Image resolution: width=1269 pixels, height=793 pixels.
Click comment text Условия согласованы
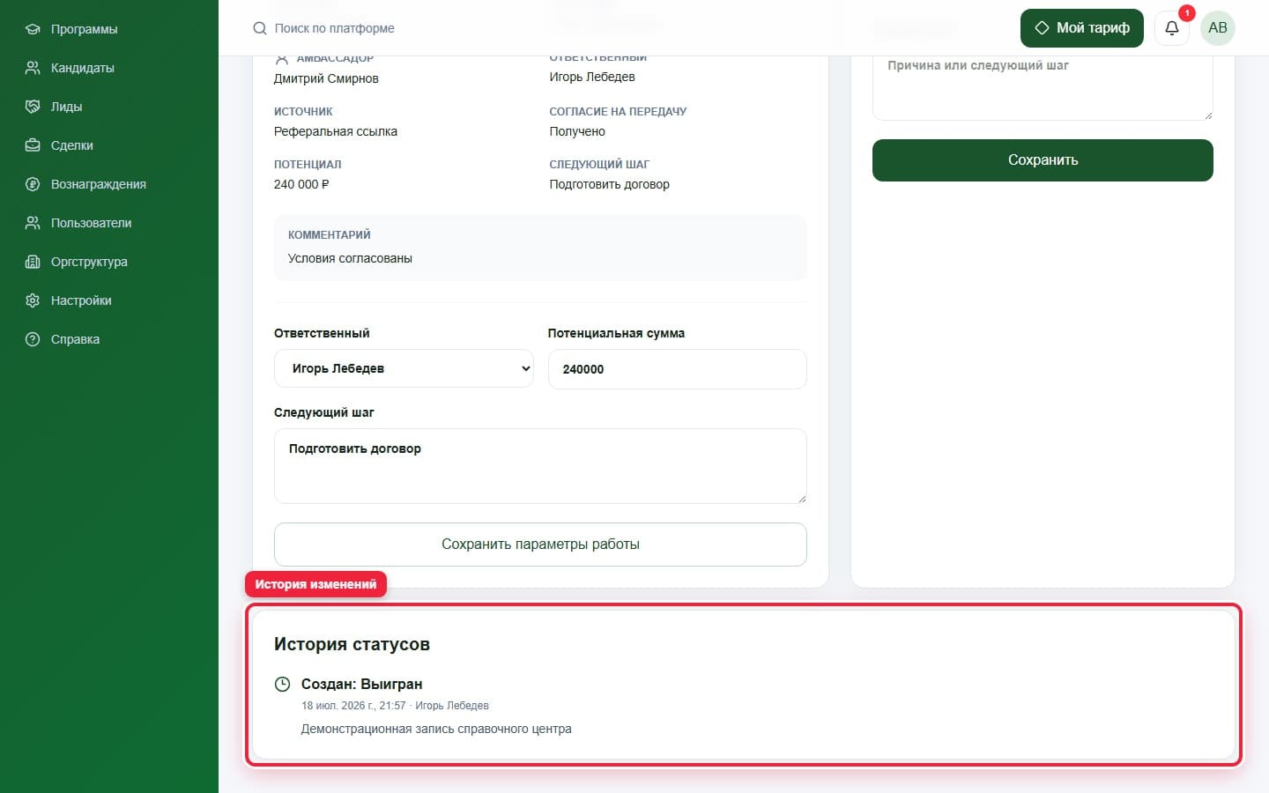pos(350,258)
